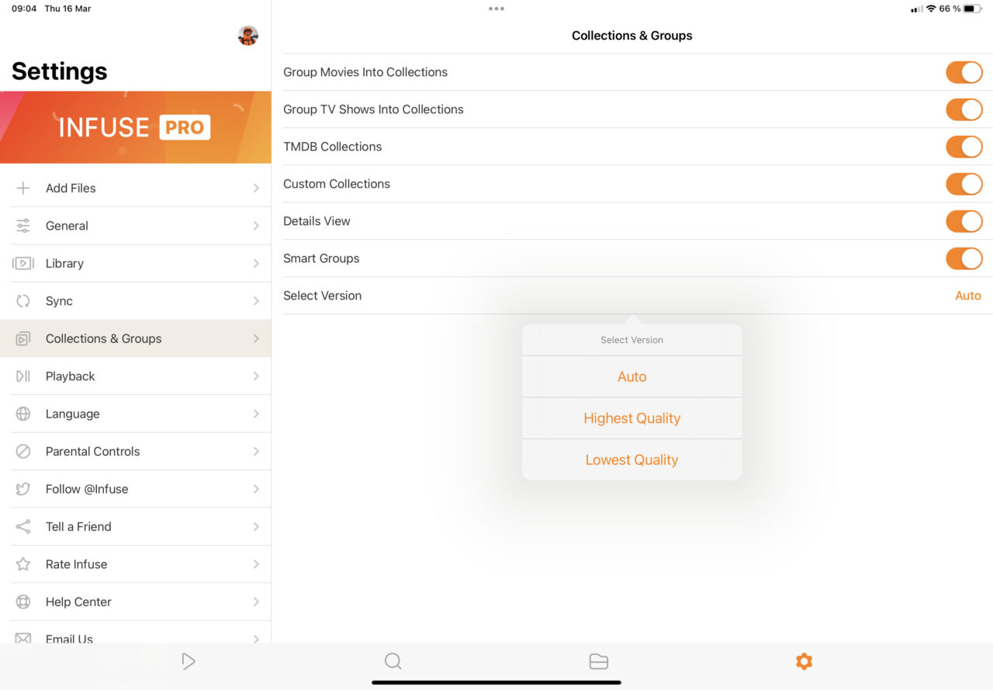The image size is (993, 690).
Task: Toggle Group TV Shows Into Collections
Action: click(x=964, y=109)
